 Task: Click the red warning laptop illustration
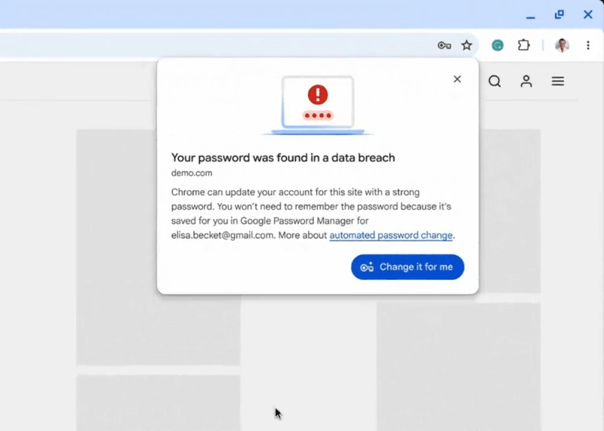317,105
